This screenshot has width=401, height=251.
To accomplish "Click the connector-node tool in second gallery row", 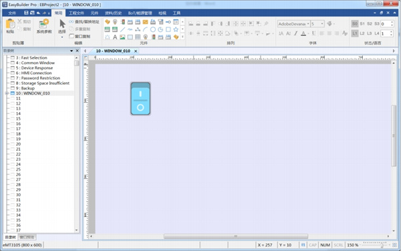I will coord(138,29).
